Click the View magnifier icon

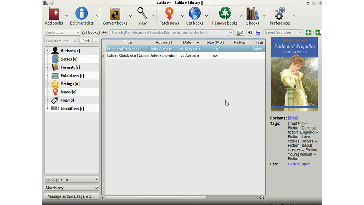coord(142,14)
